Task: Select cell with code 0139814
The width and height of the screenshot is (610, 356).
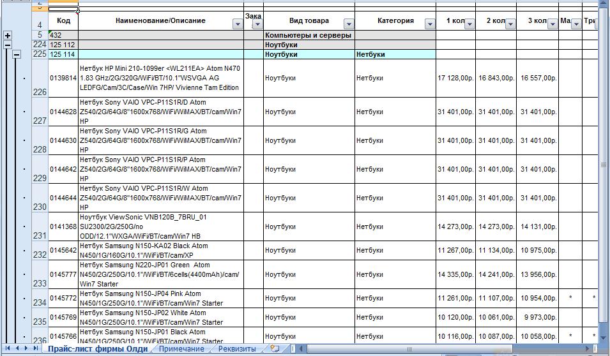Action: (63, 78)
